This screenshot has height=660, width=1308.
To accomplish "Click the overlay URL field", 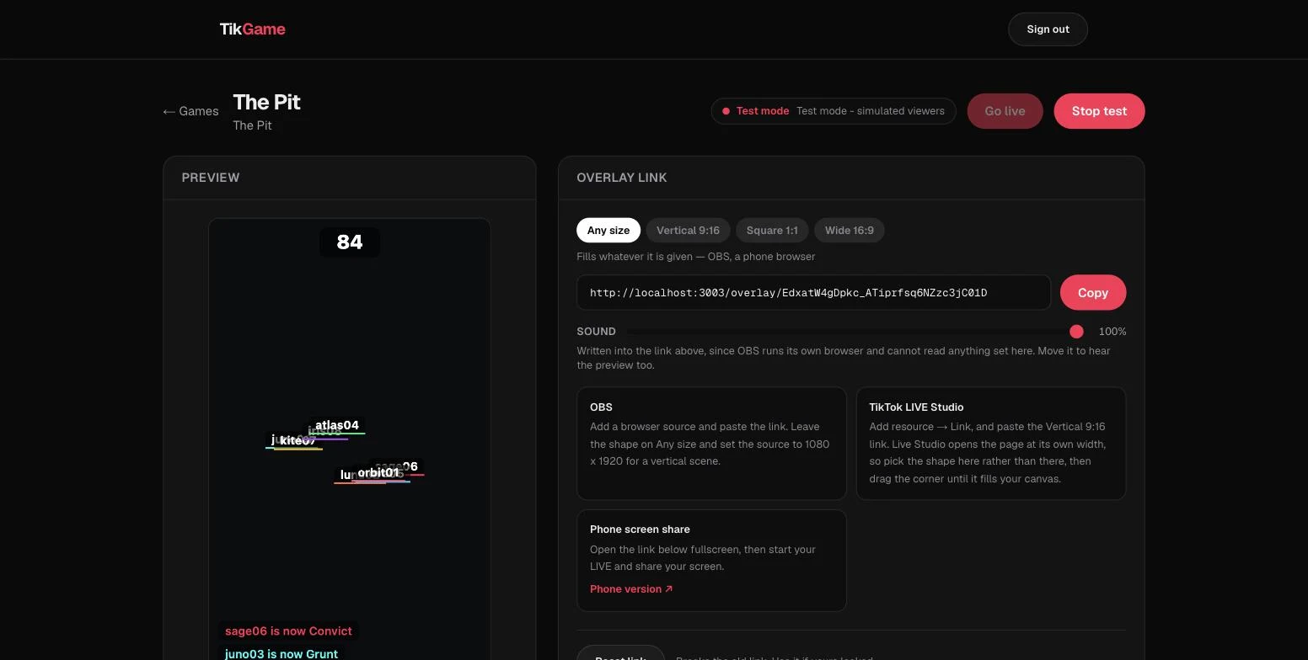I will tap(813, 293).
